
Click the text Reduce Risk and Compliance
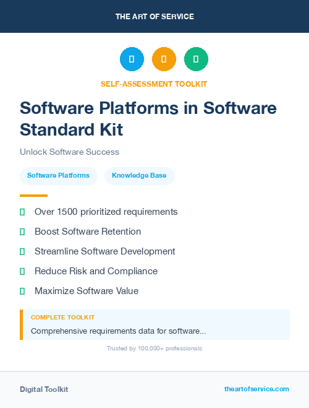[x=96, y=271]
